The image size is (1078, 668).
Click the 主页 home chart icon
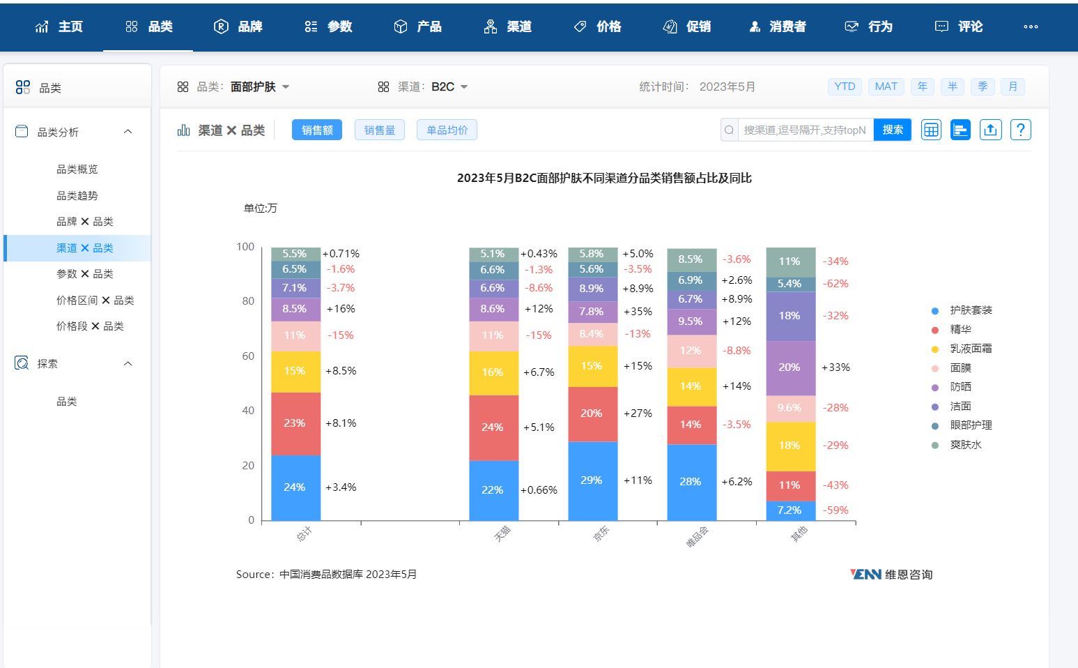pos(42,26)
